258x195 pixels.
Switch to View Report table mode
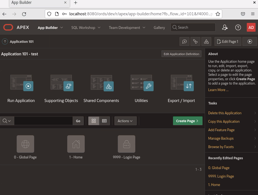tap(104, 121)
